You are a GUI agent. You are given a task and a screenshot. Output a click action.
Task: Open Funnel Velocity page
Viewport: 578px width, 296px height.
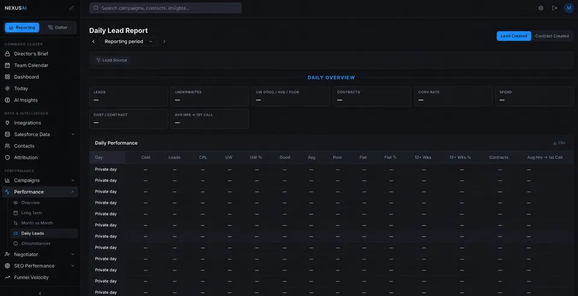(40, 277)
